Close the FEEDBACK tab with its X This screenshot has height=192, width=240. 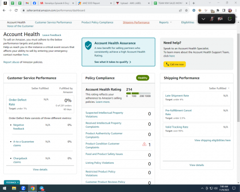click(x=18, y=182)
